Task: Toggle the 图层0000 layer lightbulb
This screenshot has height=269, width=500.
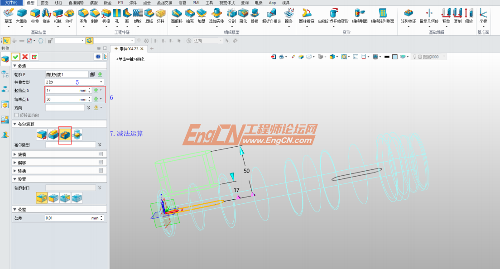Action: tap(413, 56)
